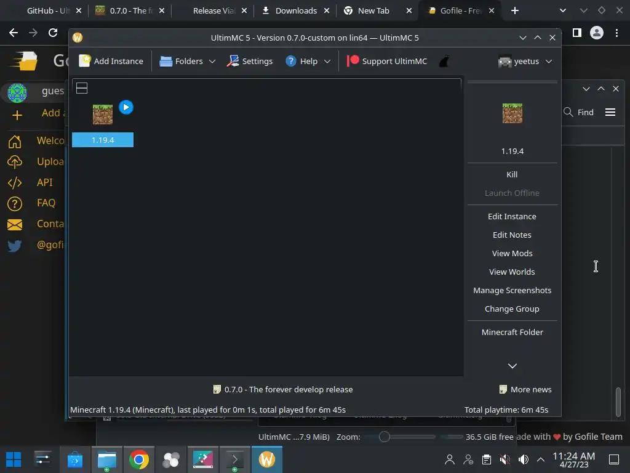The width and height of the screenshot is (630, 473).
Task: Open the 0.7.0 forever develop release news
Action: coord(283,389)
